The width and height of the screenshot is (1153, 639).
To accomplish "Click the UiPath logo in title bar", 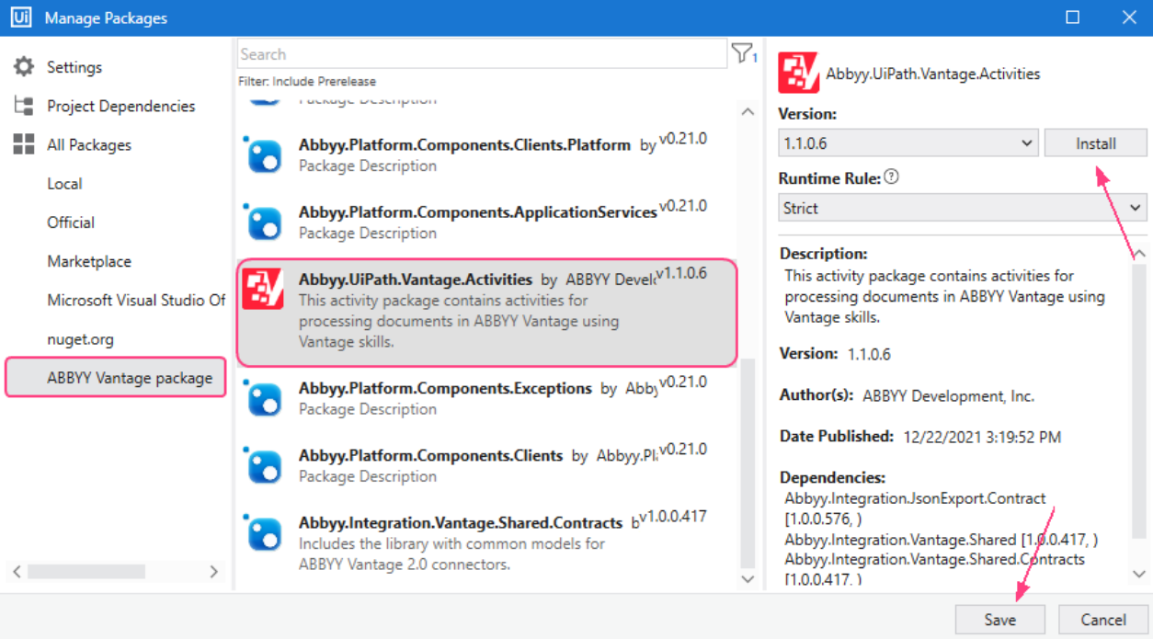I will click(x=21, y=17).
